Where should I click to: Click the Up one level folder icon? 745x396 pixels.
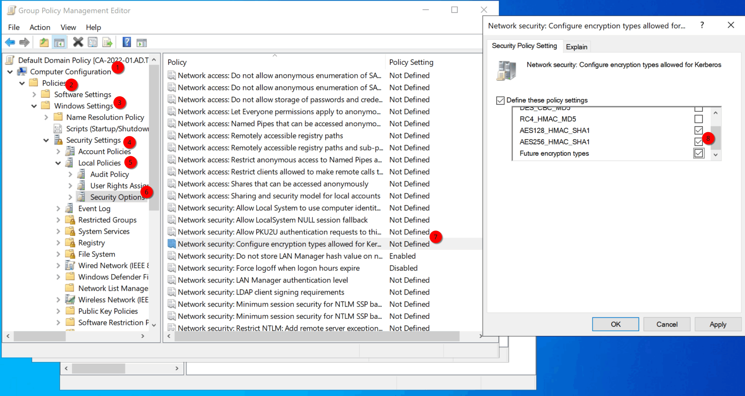pyautogui.click(x=44, y=42)
